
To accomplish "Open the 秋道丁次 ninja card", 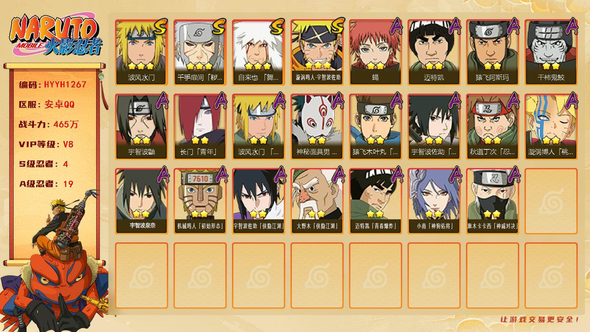I will (493, 127).
